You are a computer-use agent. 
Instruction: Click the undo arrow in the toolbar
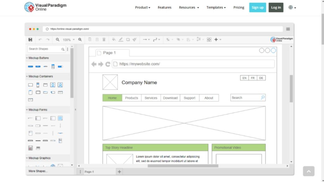(40, 40)
